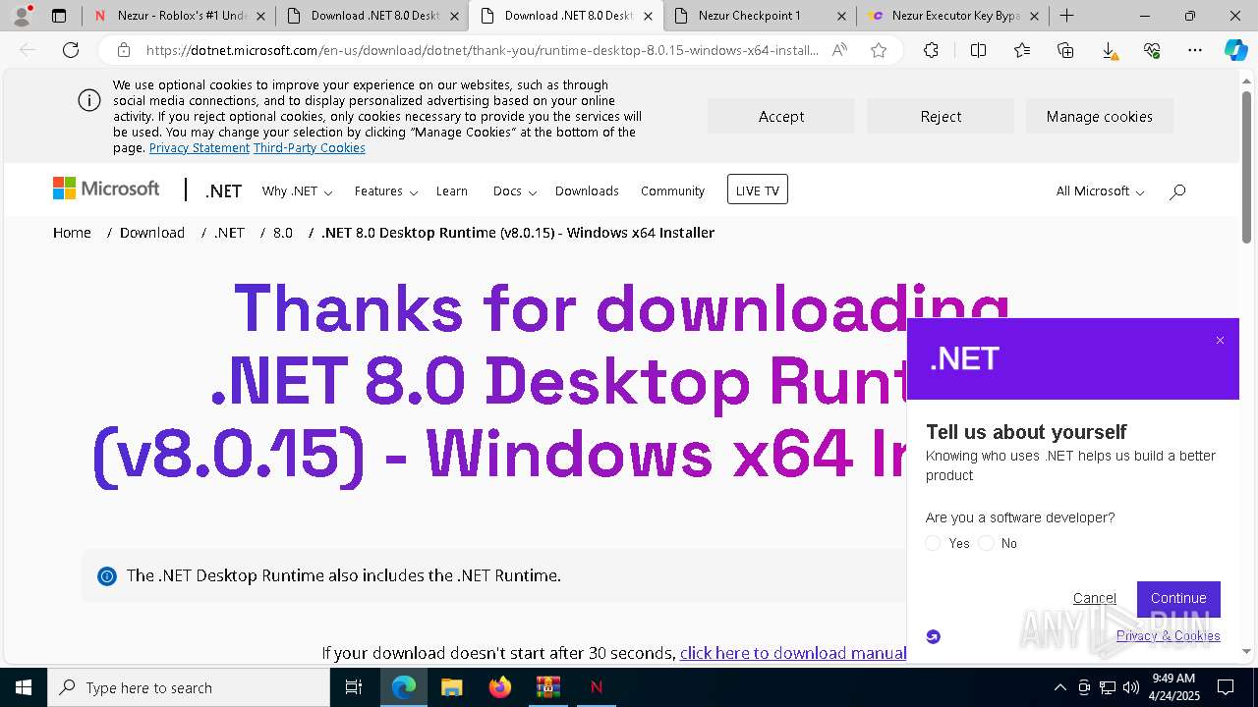Go to 8.0 breadcrumb

click(x=283, y=233)
